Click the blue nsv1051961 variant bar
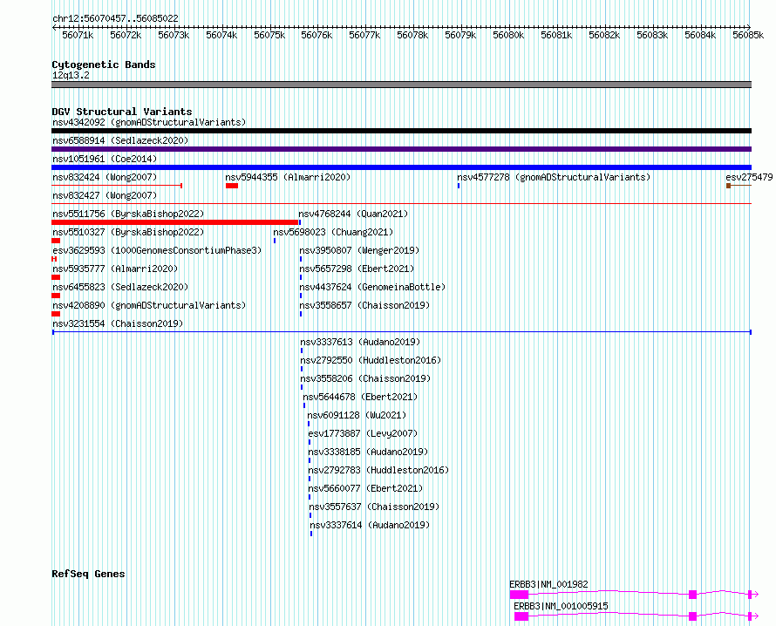 point(401,167)
